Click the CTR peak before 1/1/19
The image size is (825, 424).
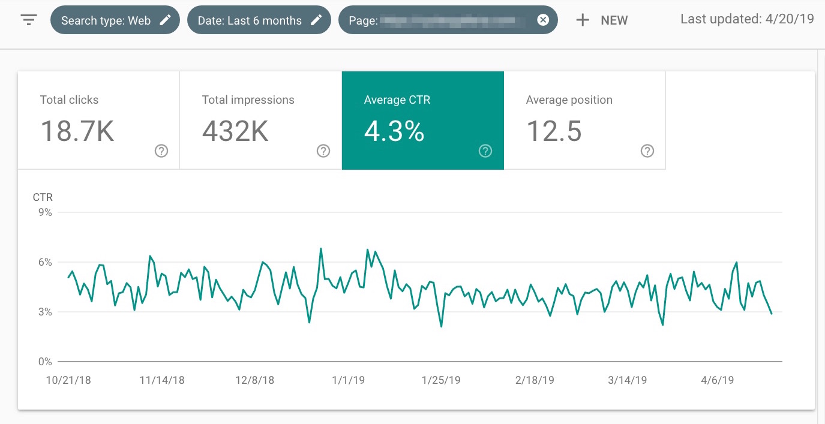pyautogui.click(x=321, y=248)
